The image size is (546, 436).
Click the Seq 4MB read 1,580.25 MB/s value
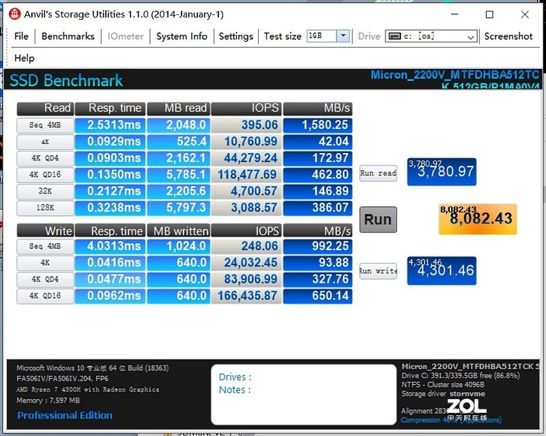317,125
